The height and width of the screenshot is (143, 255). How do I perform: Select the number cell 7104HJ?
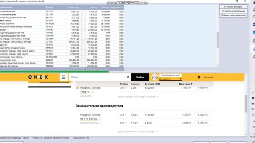point(56,30)
